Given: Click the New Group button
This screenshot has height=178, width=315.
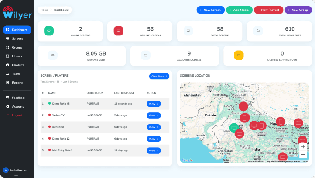Looking at the screenshot, I should [298, 10].
